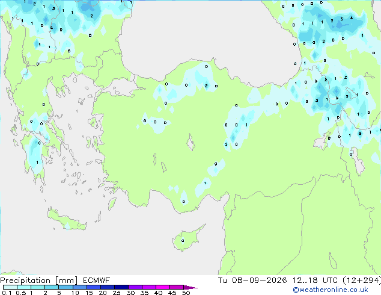Click the '4' precipitation value on map

click(x=352, y=18)
